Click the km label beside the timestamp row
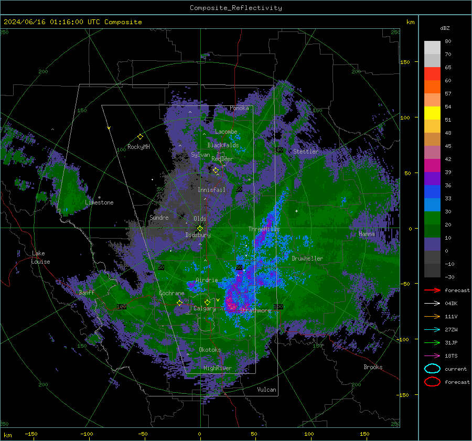The height and width of the screenshot is (441, 472). point(410,22)
